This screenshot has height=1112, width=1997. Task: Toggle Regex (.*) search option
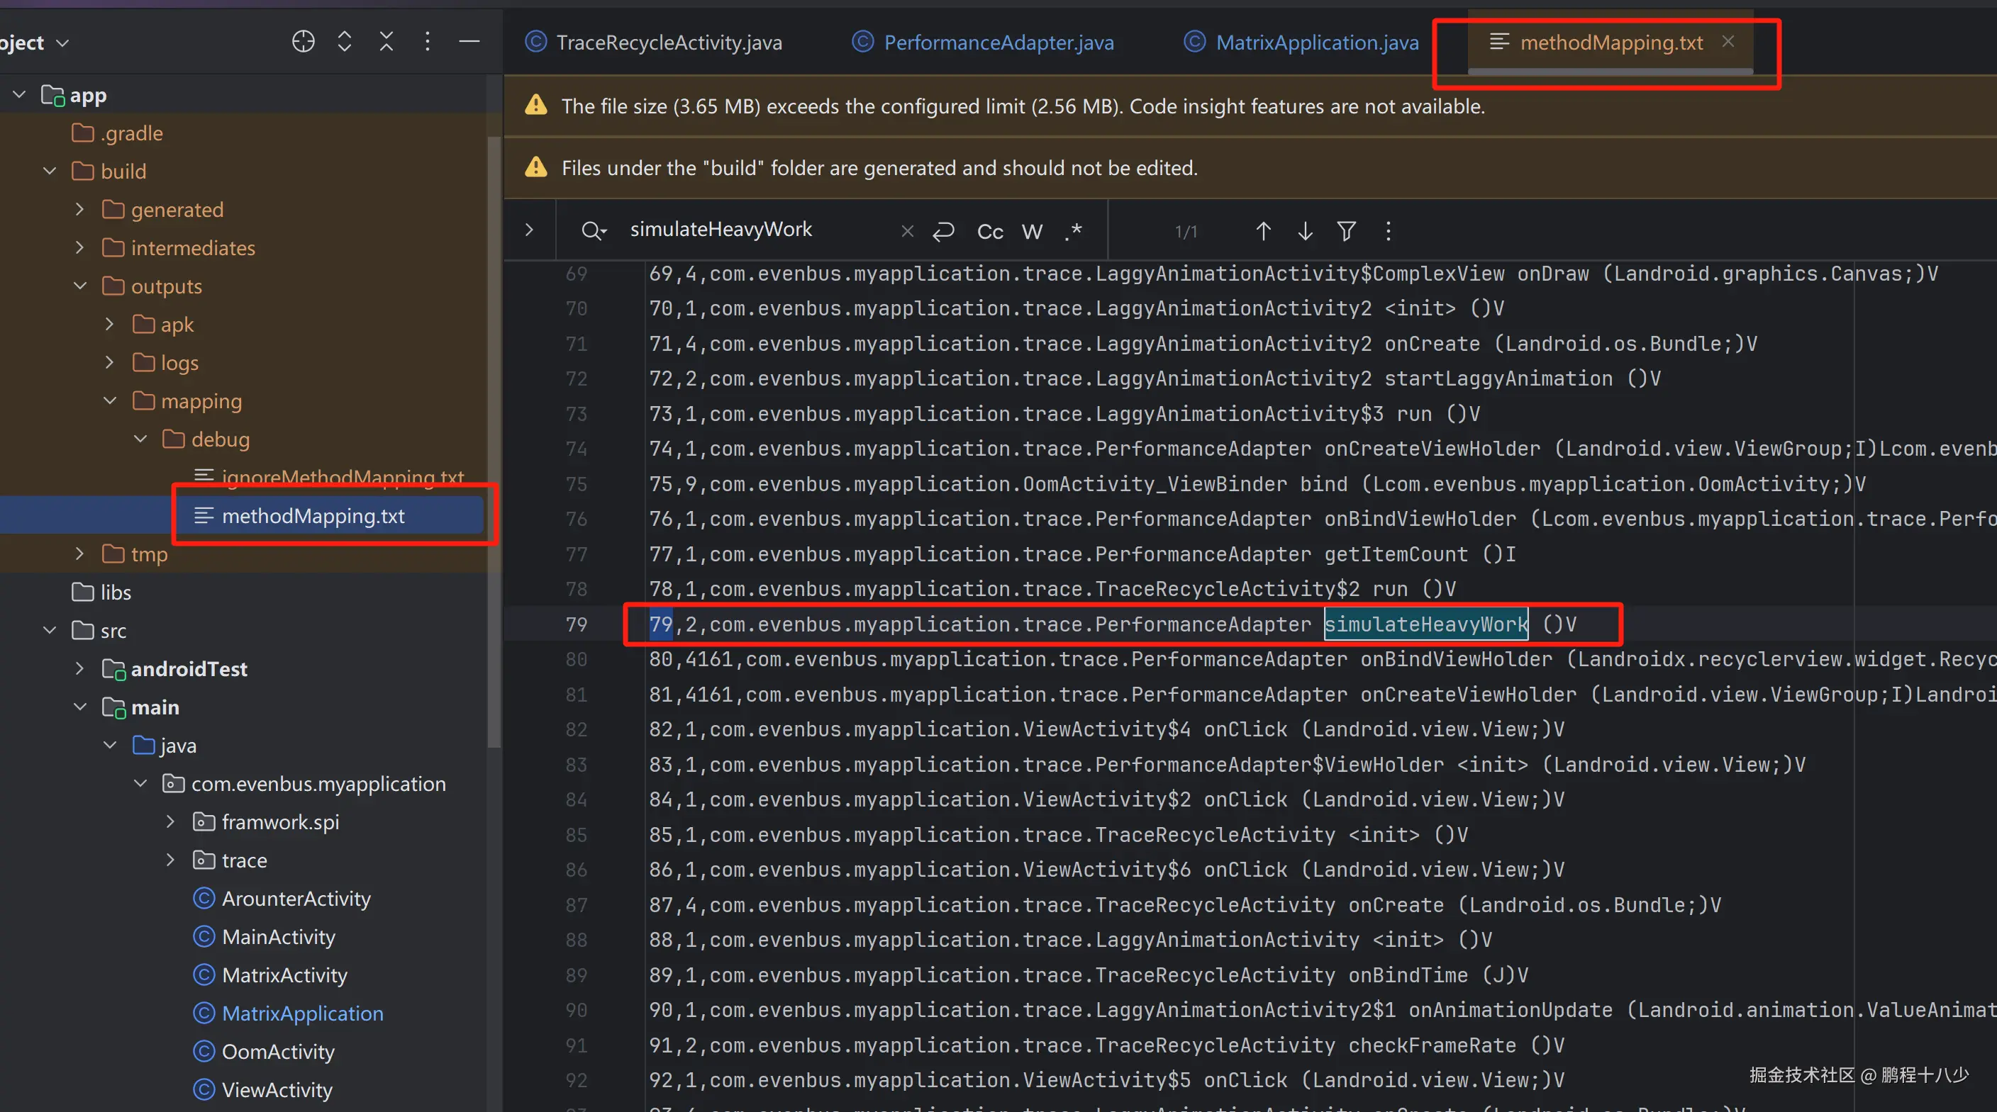click(1074, 231)
